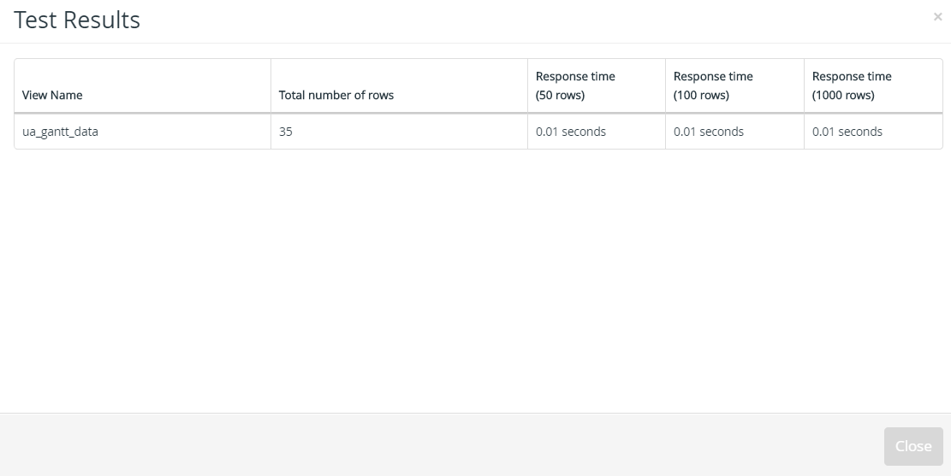Image resolution: width=951 pixels, height=476 pixels.
Task: Click the "(100 rows)" sub-label text
Action: tap(701, 95)
